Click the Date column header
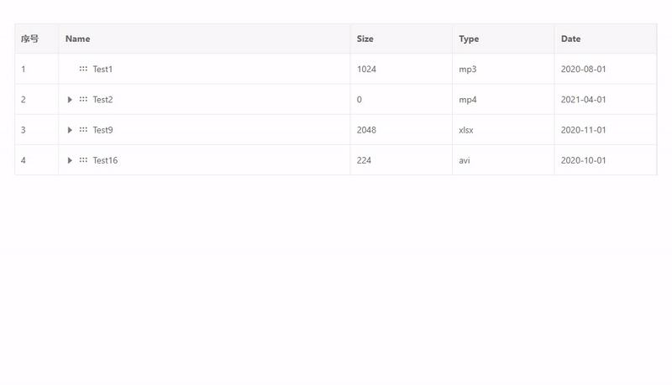 [x=571, y=39]
